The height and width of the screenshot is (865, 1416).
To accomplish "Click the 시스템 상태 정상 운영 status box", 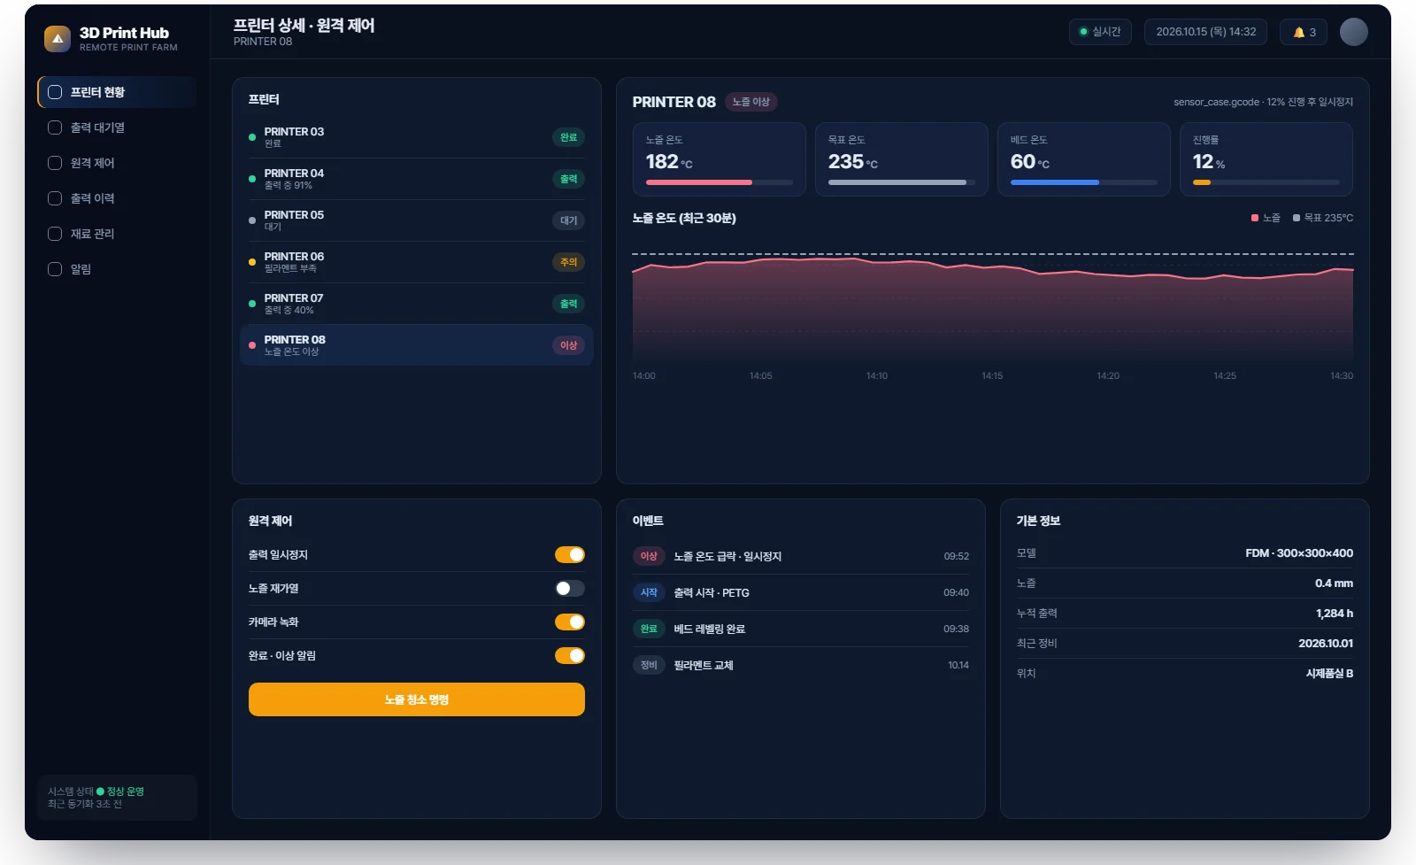I will point(117,798).
